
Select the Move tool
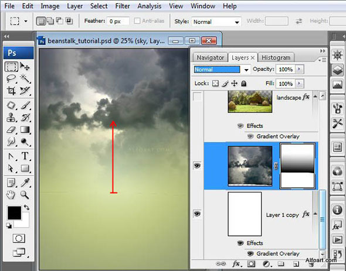coord(25,66)
